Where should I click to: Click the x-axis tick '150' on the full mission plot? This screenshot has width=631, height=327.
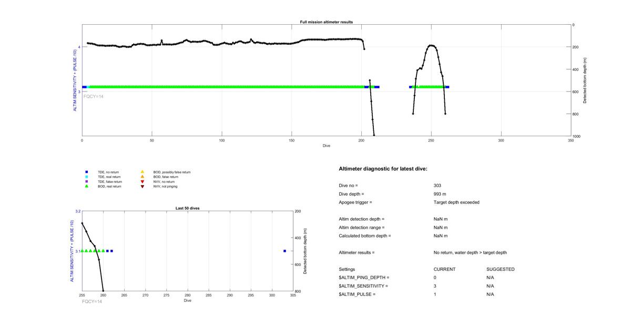291,140
